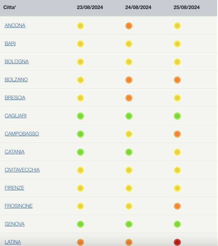Click Campobasso's orange dot for 25/08/2024

177,134
